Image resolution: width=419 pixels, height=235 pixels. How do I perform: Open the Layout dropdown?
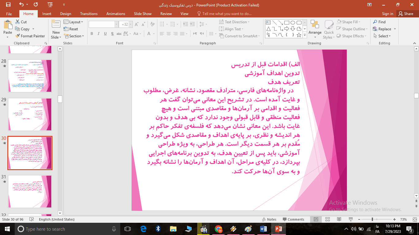pyautogui.click(x=74, y=22)
